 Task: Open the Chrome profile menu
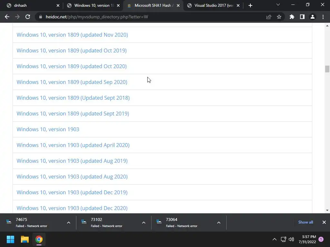313,17
